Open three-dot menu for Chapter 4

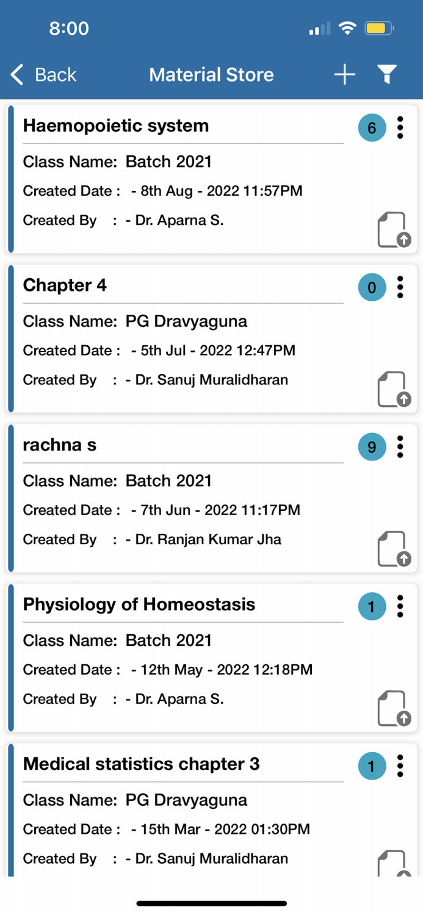(400, 287)
